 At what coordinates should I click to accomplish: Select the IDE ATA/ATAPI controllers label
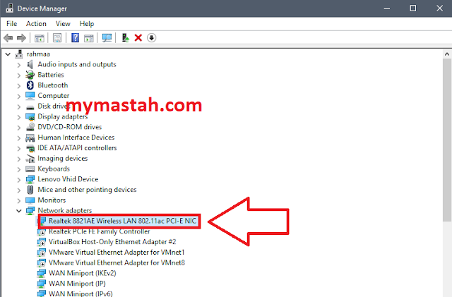[77, 147]
